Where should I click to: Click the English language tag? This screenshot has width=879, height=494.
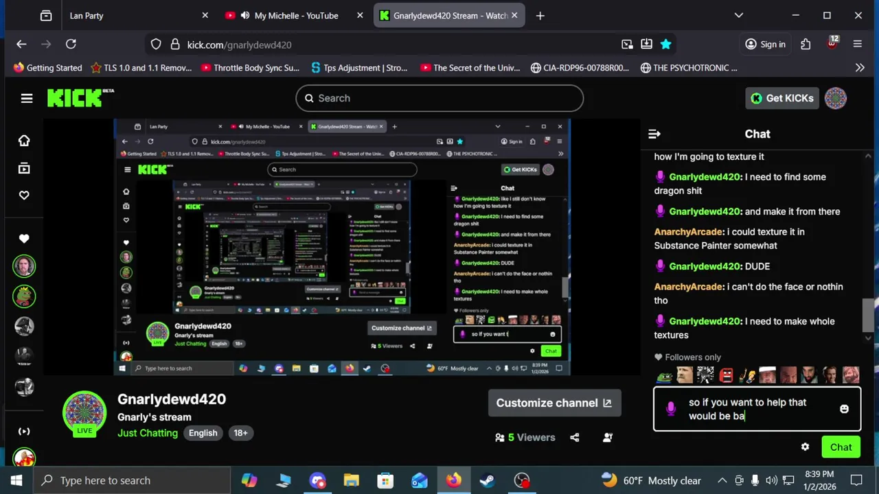click(x=203, y=433)
